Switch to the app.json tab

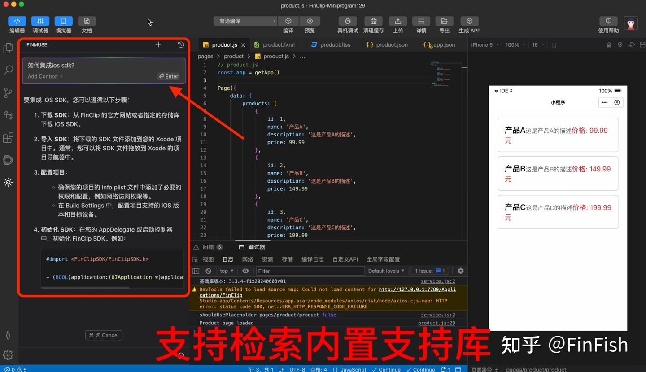coord(440,44)
